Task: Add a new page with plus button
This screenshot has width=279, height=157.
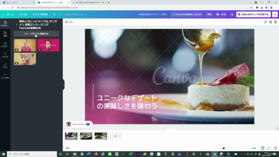Action: click(x=116, y=136)
